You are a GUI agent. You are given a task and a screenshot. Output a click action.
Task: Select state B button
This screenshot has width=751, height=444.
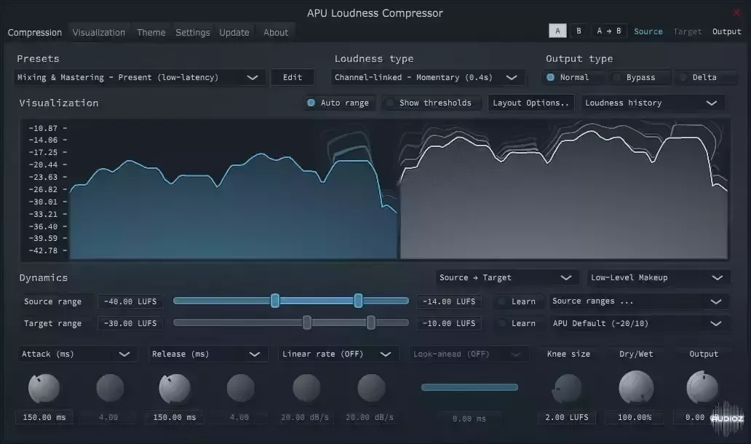pyautogui.click(x=579, y=31)
